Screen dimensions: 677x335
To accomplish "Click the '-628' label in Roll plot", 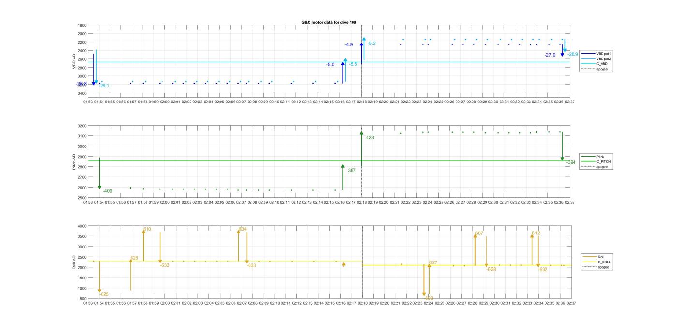I will point(491,269).
